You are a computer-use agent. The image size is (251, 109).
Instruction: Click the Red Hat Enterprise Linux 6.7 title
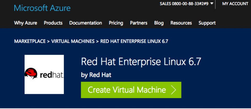pyautogui.click(x=141, y=62)
